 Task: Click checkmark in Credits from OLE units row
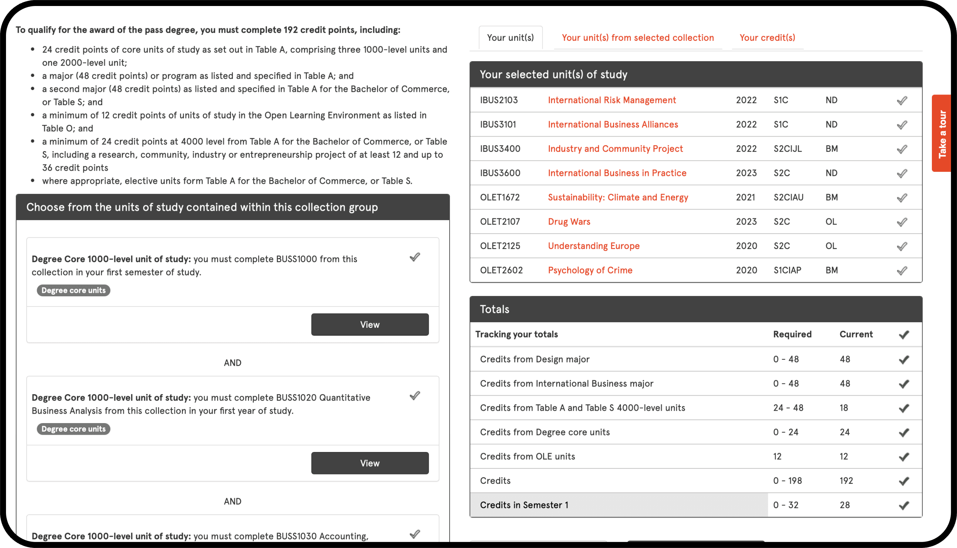(904, 457)
